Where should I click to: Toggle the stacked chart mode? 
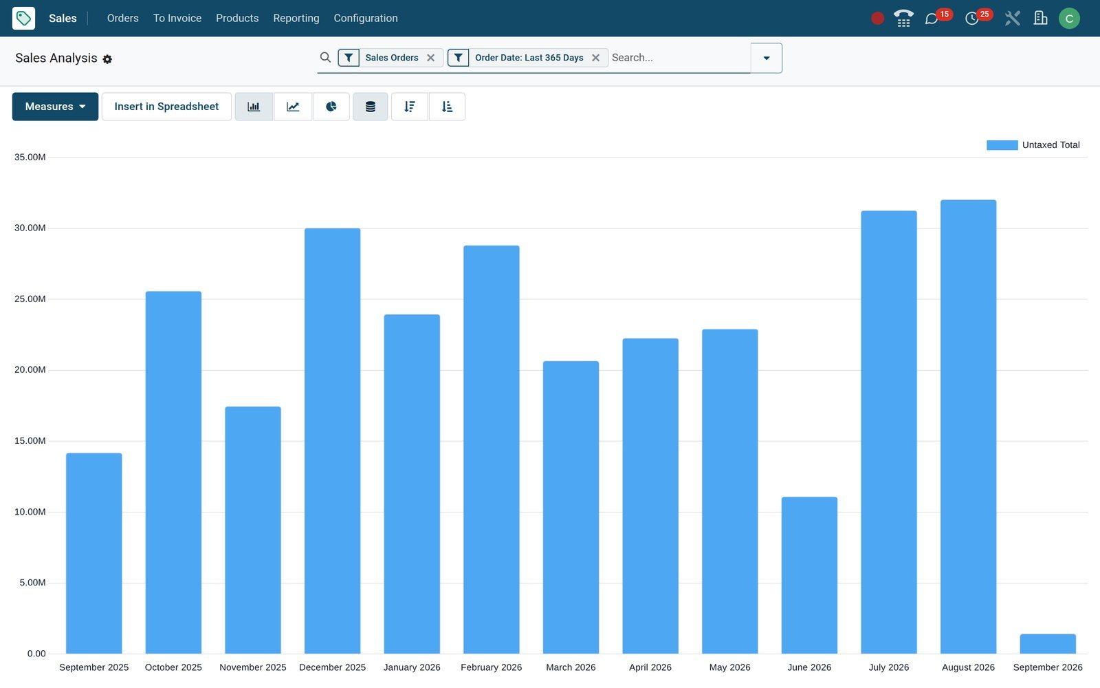click(x=371, y=107)
